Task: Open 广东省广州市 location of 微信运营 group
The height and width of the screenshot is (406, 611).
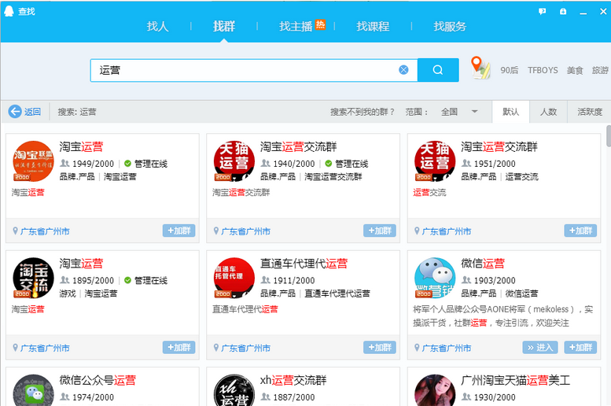Action: (447, 348)
